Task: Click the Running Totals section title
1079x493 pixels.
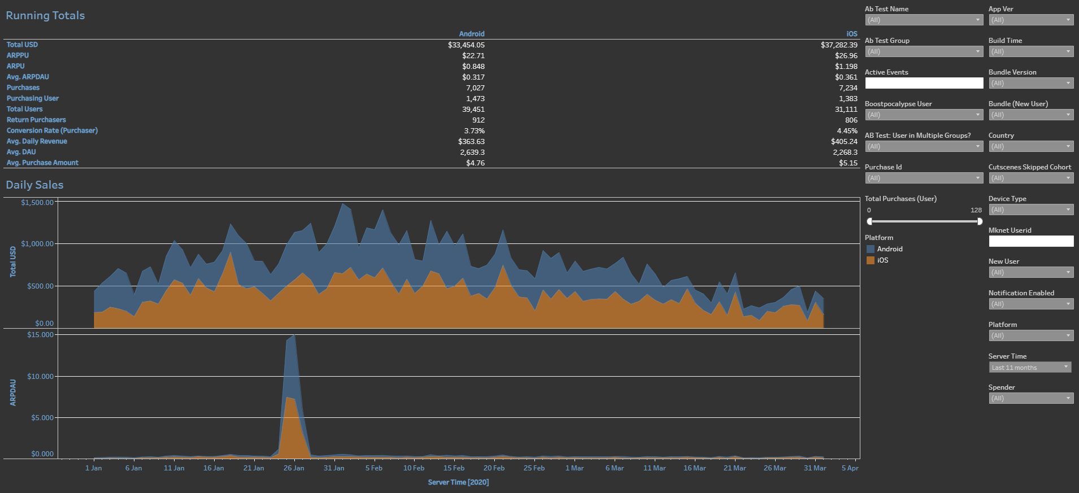Action: click(45, 15)
